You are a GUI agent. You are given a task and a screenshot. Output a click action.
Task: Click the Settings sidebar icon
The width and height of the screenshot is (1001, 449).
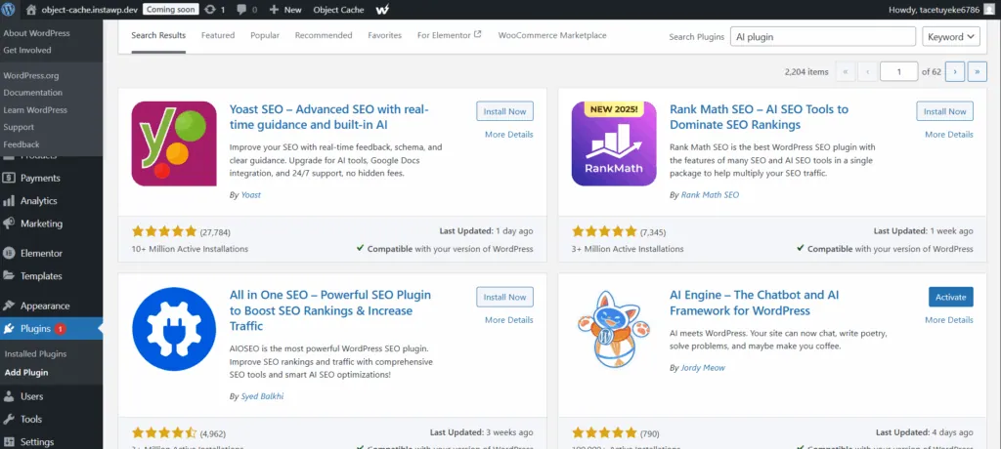coord(9,442)
